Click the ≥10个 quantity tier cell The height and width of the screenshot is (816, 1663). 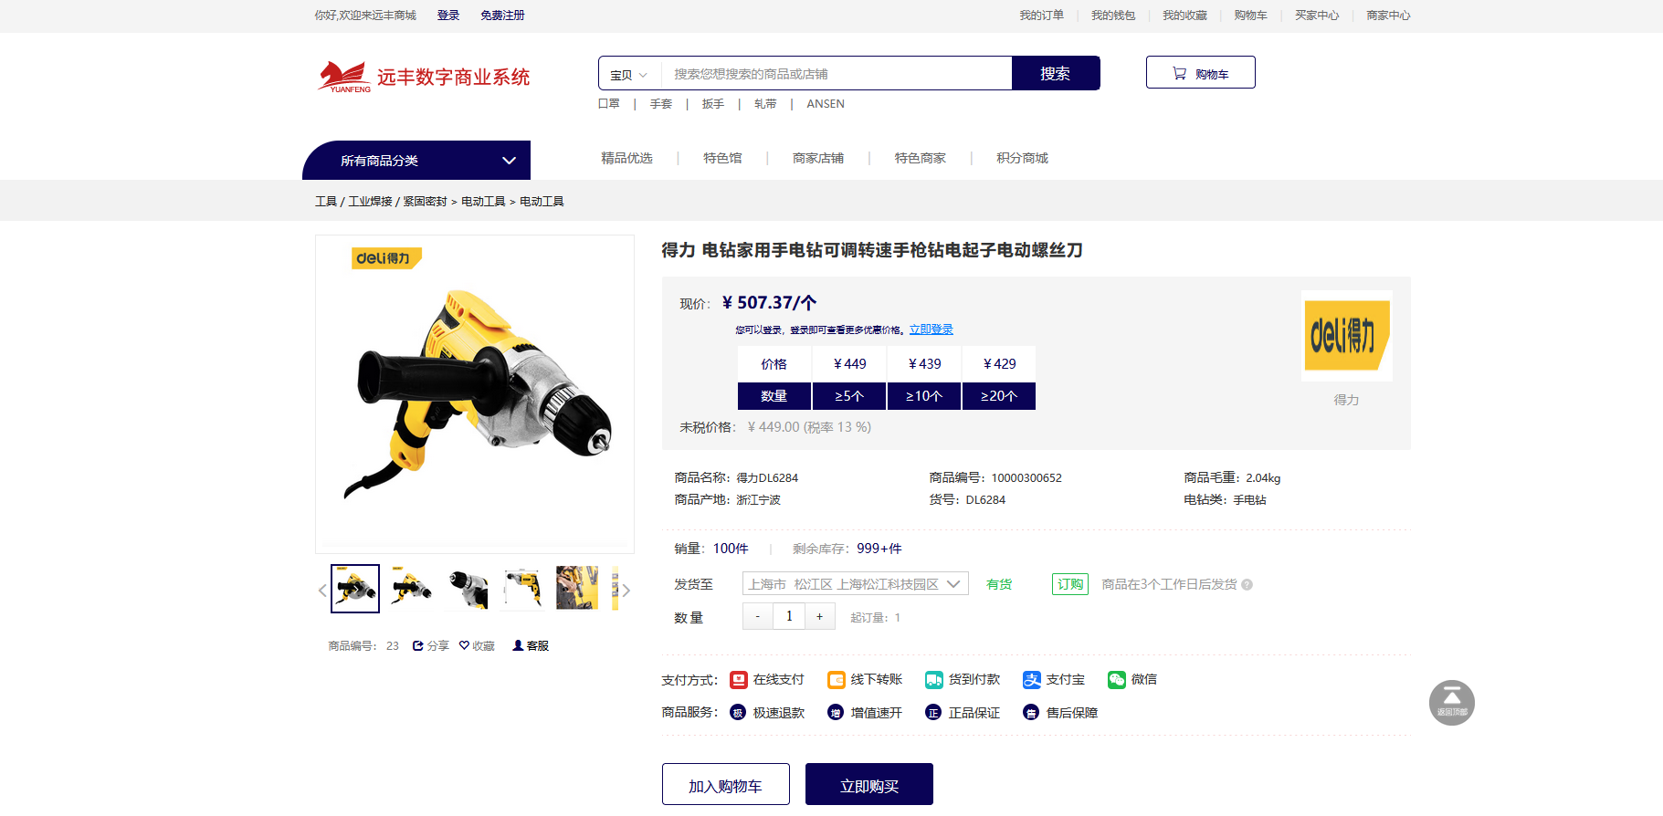924,396
